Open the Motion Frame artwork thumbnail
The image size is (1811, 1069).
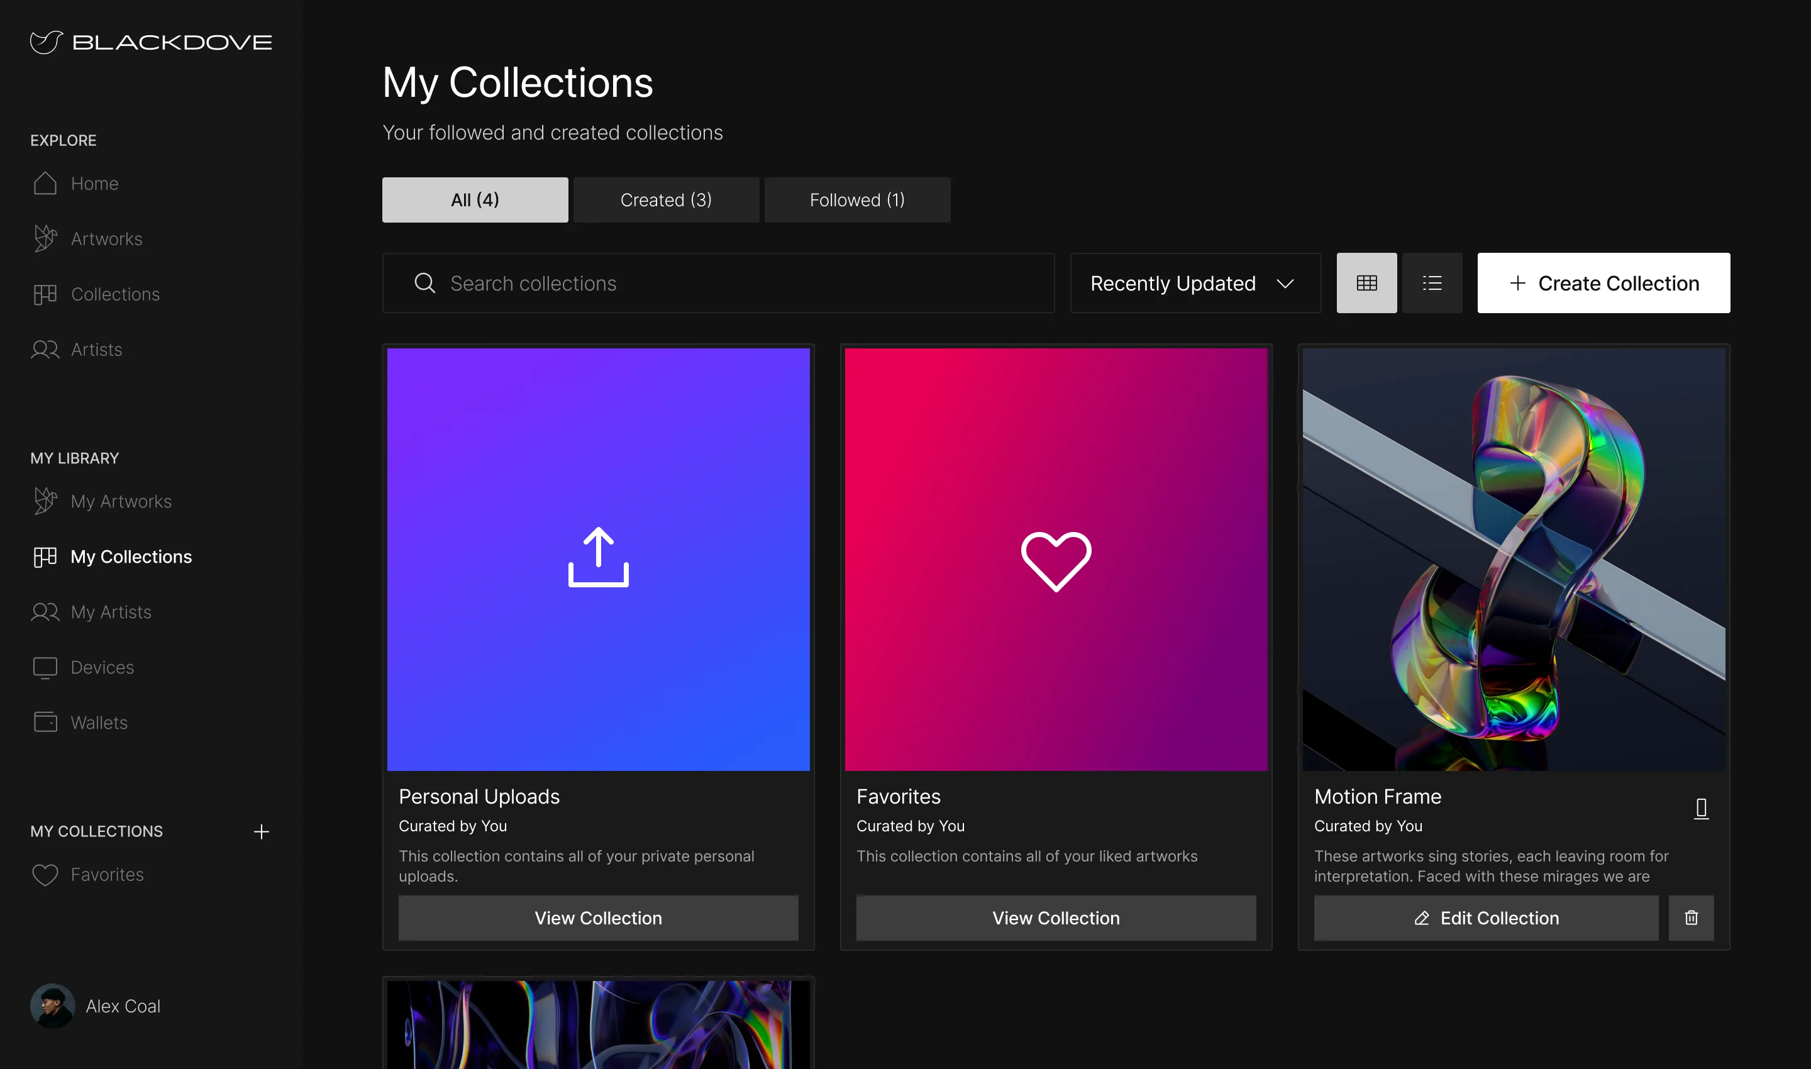pos(1514,560)
